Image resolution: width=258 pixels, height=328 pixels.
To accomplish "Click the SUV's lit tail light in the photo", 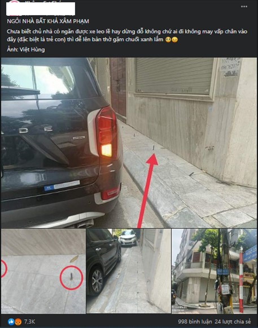I will (x=107, y=133).
